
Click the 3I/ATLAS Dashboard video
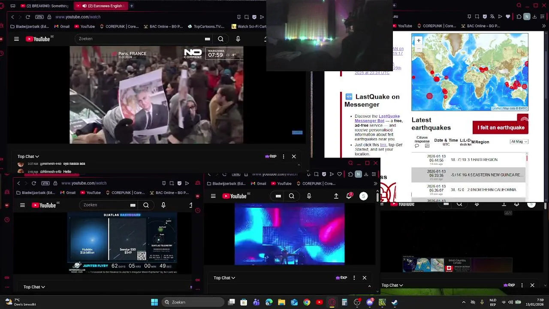click(122, 243)
